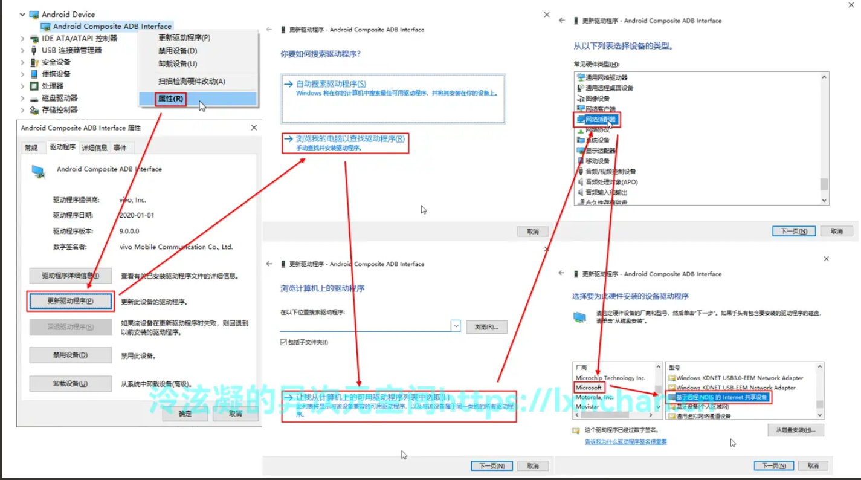Select the 图像设备 icon in hardware list
Image resolution: width=861 pixels, height=480 pixels.
click(x=581, y=99)
